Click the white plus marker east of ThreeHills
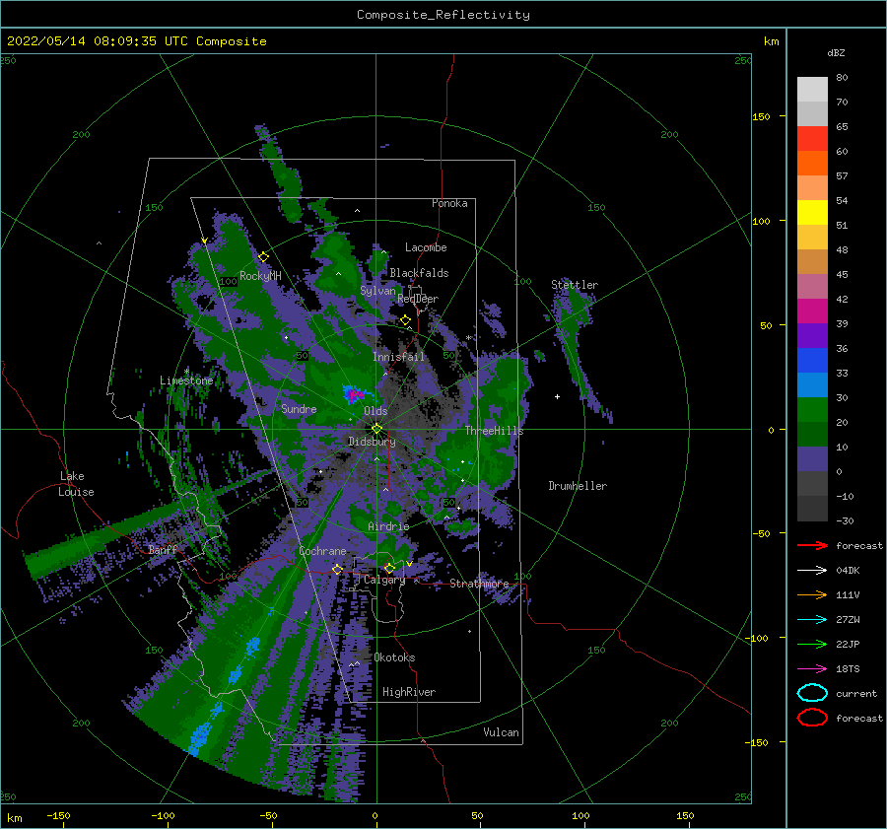Image resolution: width=887 pixels, height=829 pixels. pyautogui.click(x=557, y=396)
